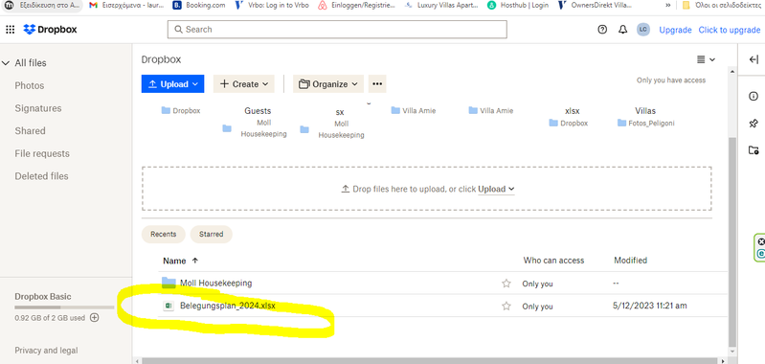765x364 pixels.
Task: Open the Vrbo Log in bookmark
Action: [272, 6]
